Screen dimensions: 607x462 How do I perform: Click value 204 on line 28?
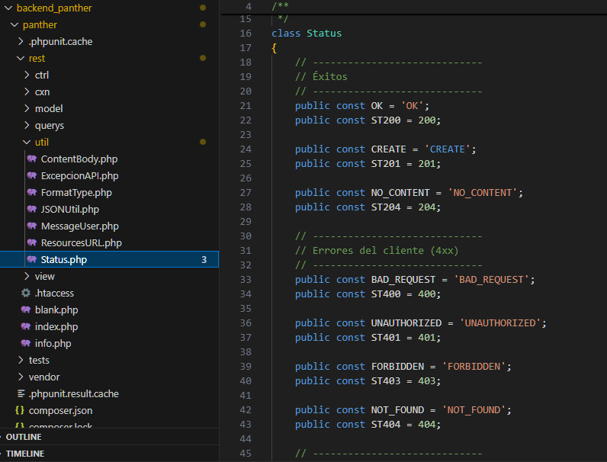426,207
